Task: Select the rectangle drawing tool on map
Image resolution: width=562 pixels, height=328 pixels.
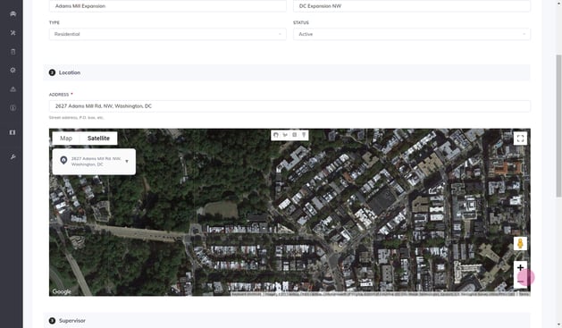Action: (x=294, y=135)
